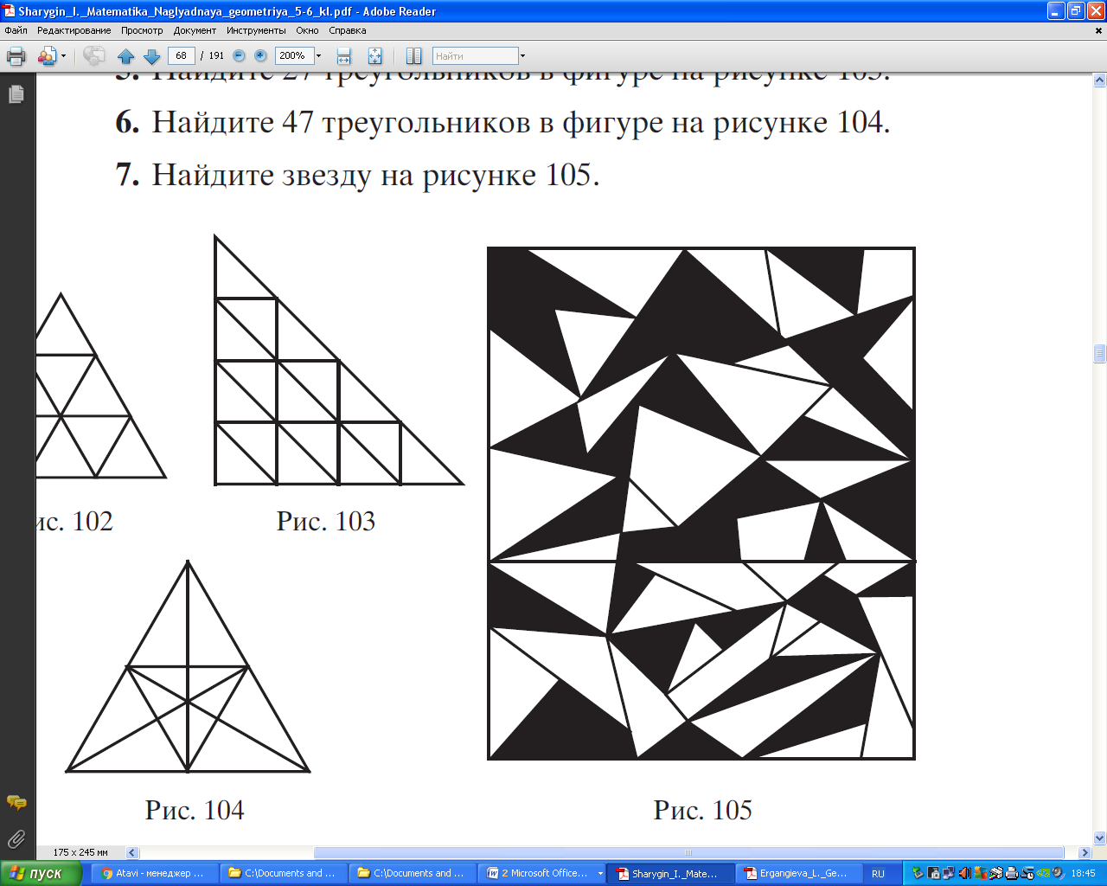Toggle the two-column reading layout icon

[414, 56]
